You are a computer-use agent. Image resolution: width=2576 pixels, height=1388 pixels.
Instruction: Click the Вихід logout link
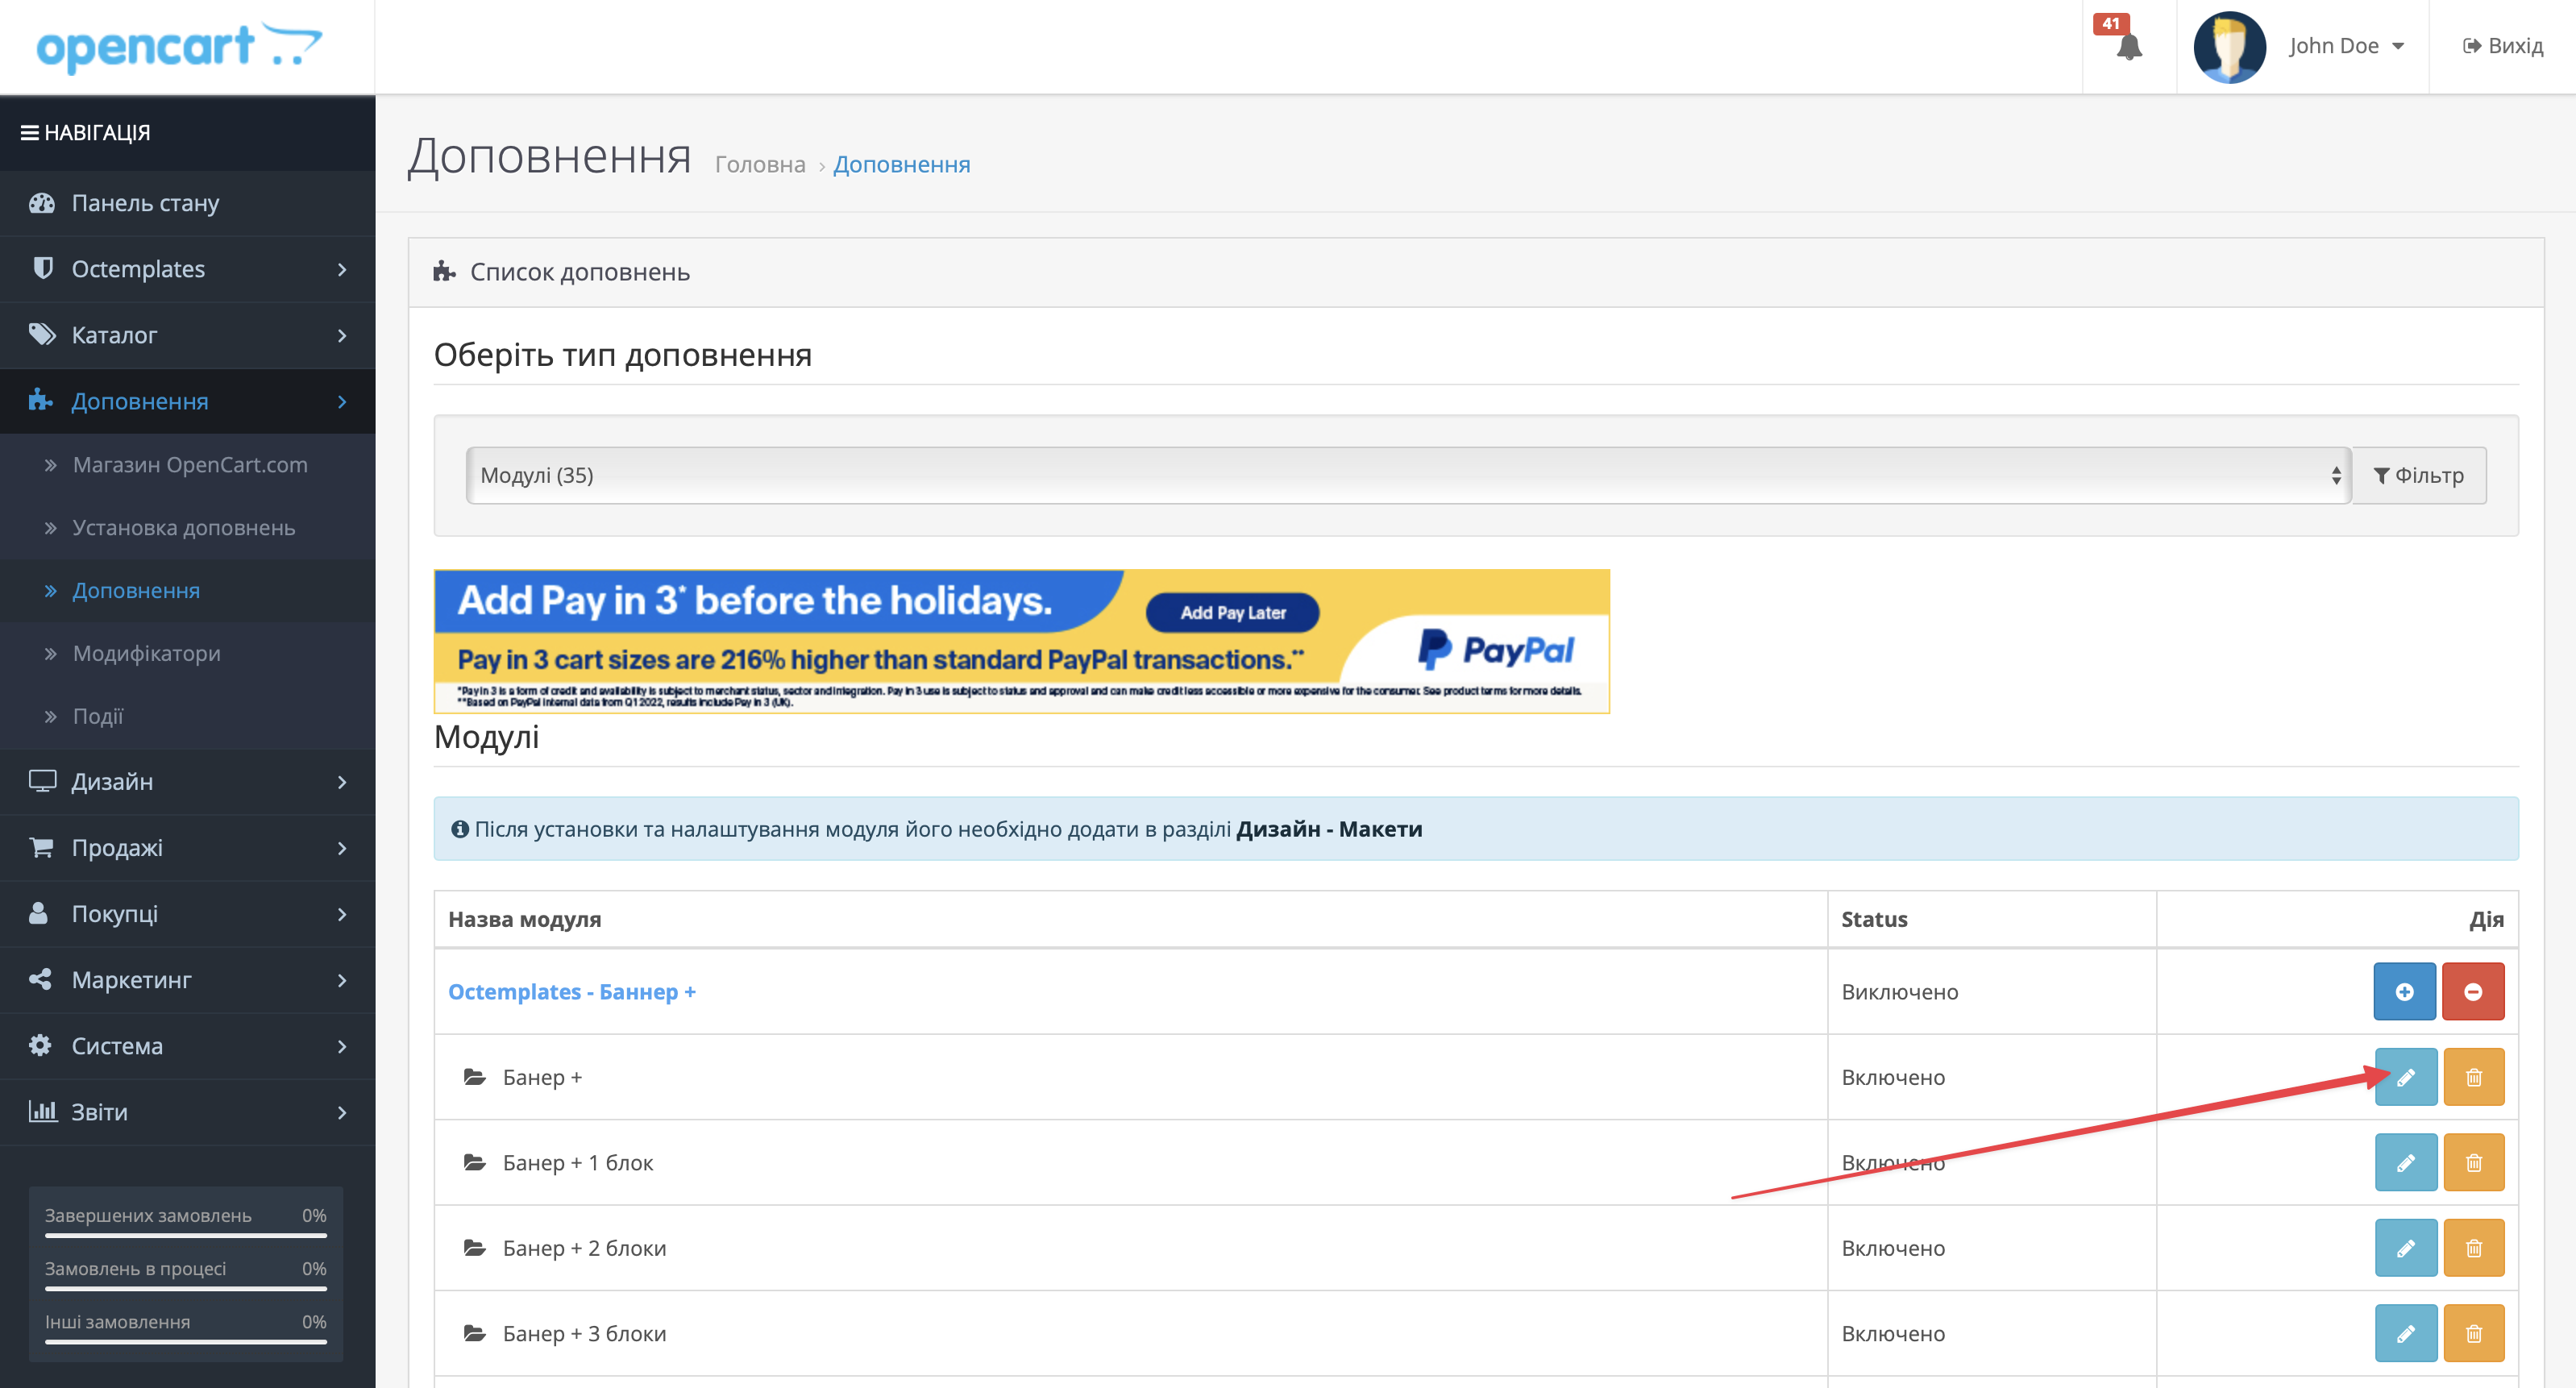[2503, 46]
